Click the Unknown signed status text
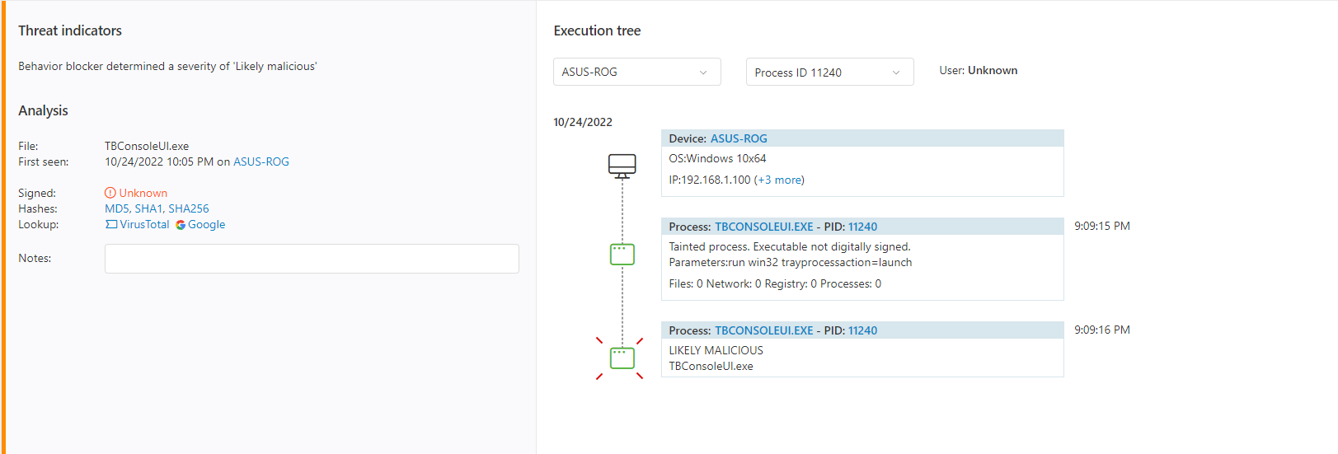Image resolution: width=1338 pixels, height=454 pixels. click(143, 193)
